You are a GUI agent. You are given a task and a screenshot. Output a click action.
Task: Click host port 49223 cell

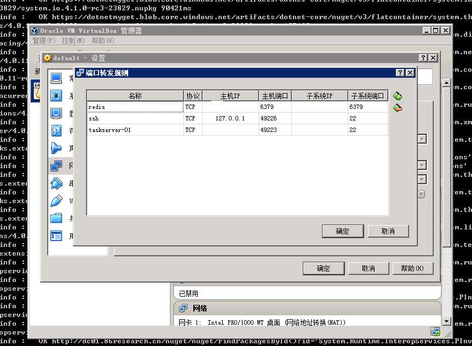[275, 130]
